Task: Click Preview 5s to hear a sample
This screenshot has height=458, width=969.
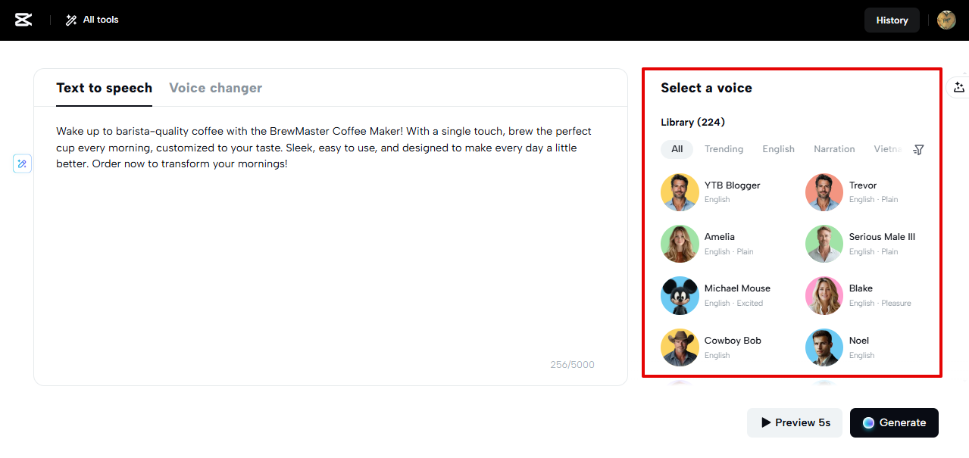Action: [x=794, y=422]
